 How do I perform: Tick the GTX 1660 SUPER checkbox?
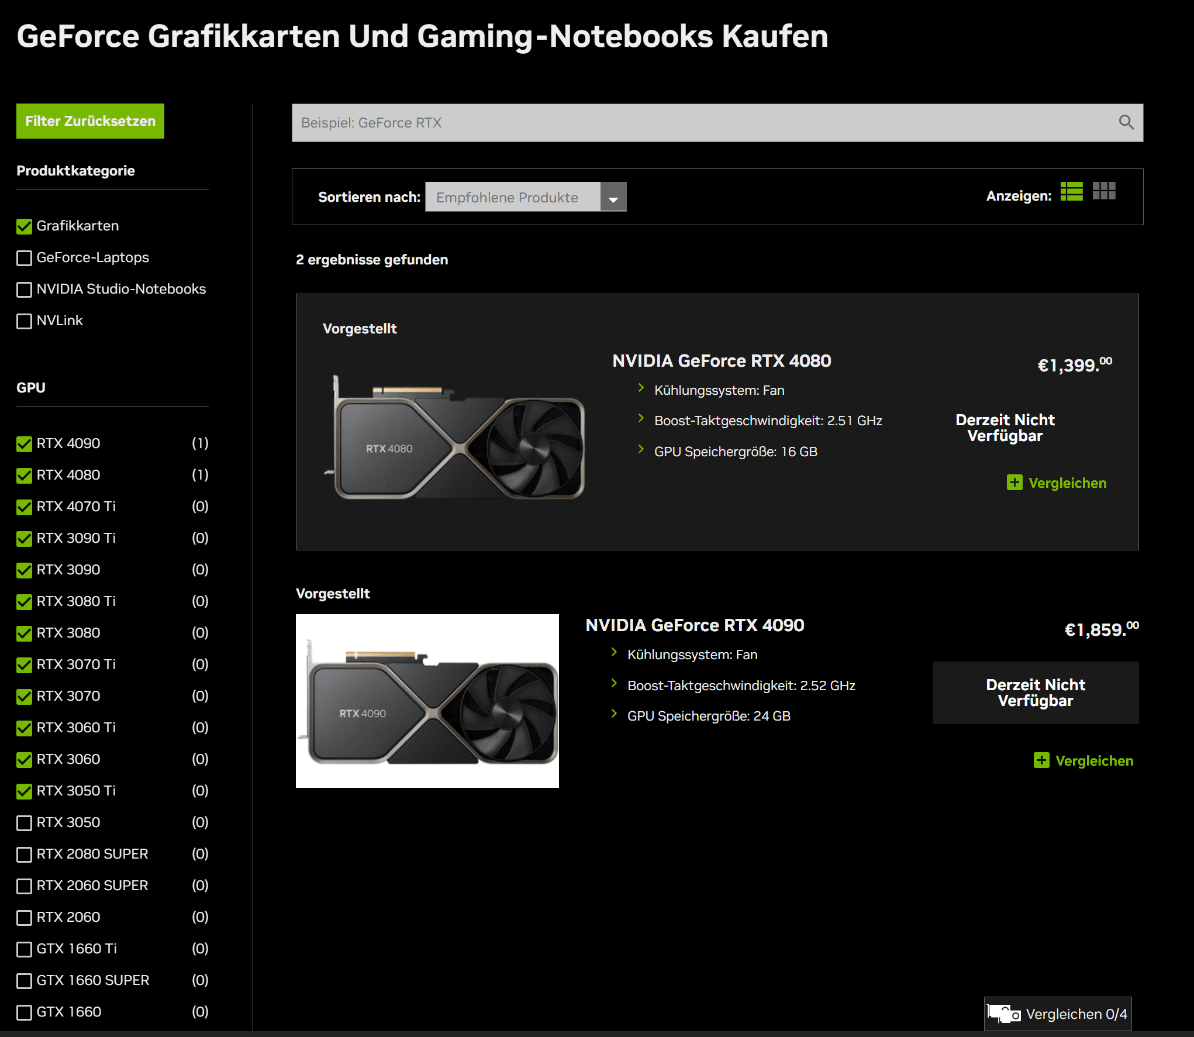click(x=25, y=981)
